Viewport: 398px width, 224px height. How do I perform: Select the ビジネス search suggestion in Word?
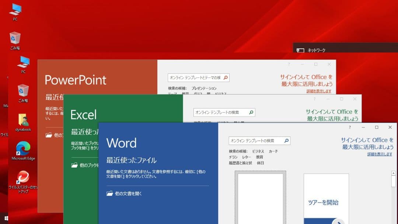click(258, 151)
